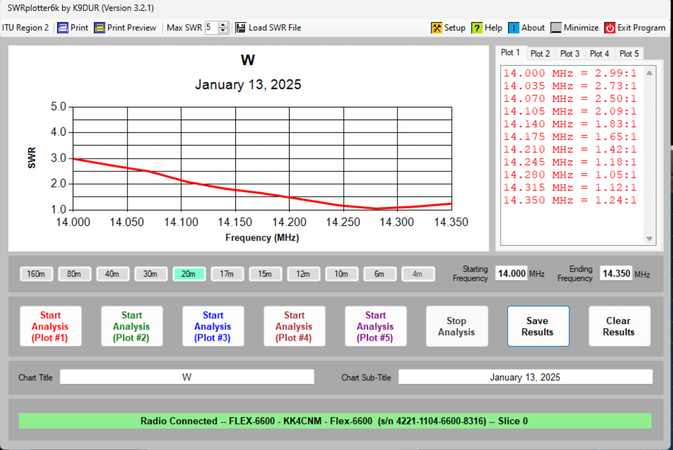673x450 pixels.
Task: Select the 12m band
Action: [x=303, y=274]
